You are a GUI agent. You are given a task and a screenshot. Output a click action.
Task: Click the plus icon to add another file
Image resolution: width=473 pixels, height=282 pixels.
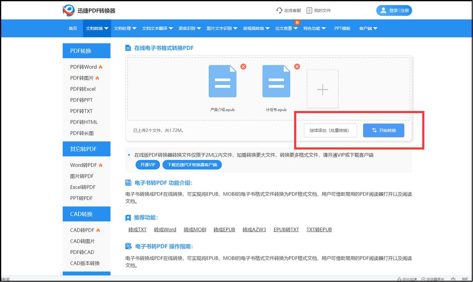322,89
